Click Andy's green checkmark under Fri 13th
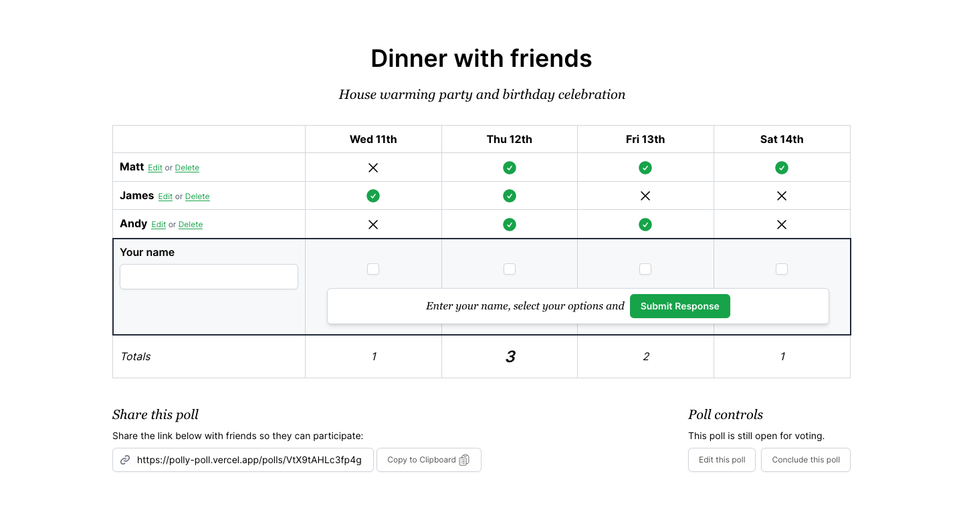Screen dimensions: 963x528 [645, 225]
